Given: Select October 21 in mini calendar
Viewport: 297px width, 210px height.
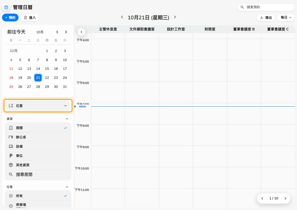Looking at the screenshot, I should tap(38, 78).
